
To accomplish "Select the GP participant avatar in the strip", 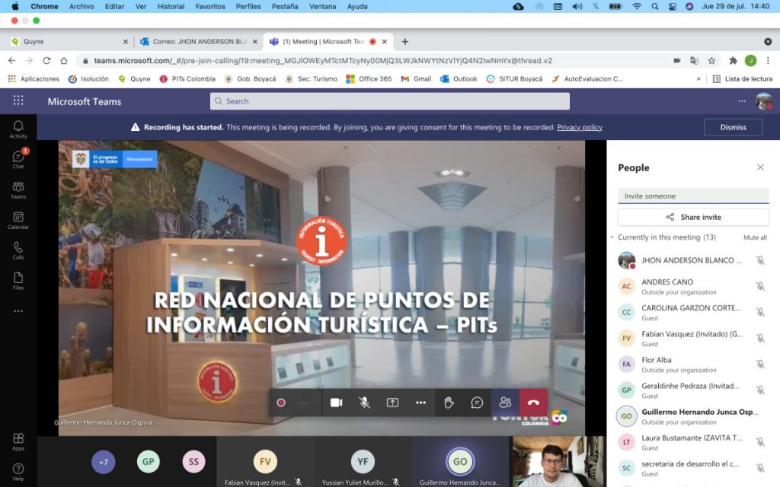I will click(149, 462).
